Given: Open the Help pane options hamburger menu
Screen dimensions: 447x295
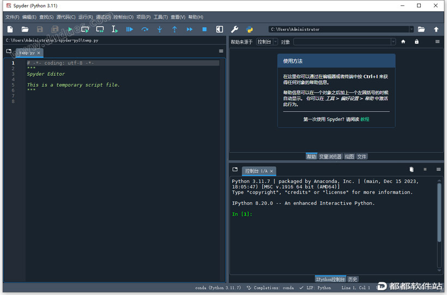Looking at the screenshot, I should [x=437, y=41].
